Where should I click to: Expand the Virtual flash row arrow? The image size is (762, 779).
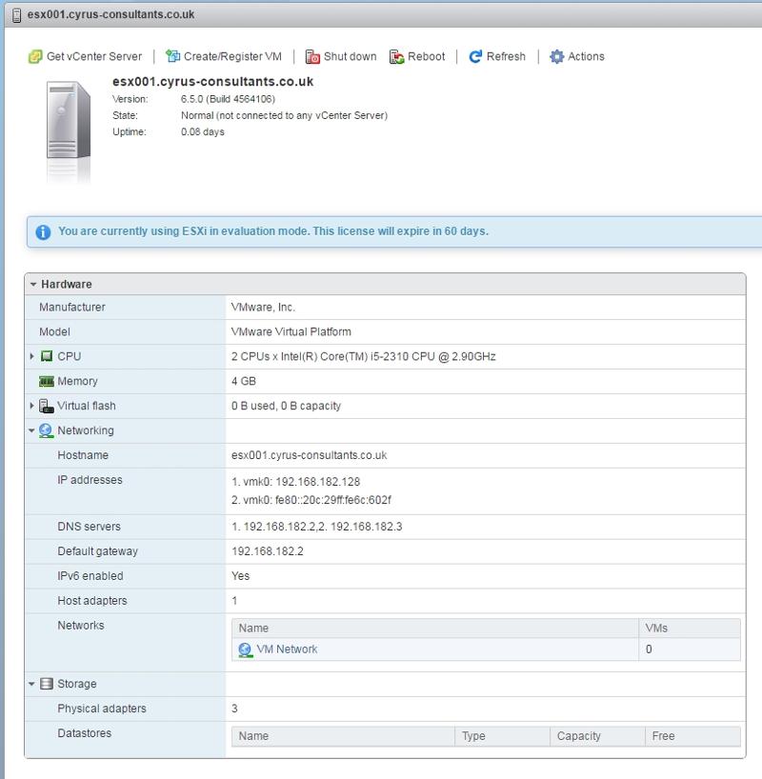[x=31, y=406]
